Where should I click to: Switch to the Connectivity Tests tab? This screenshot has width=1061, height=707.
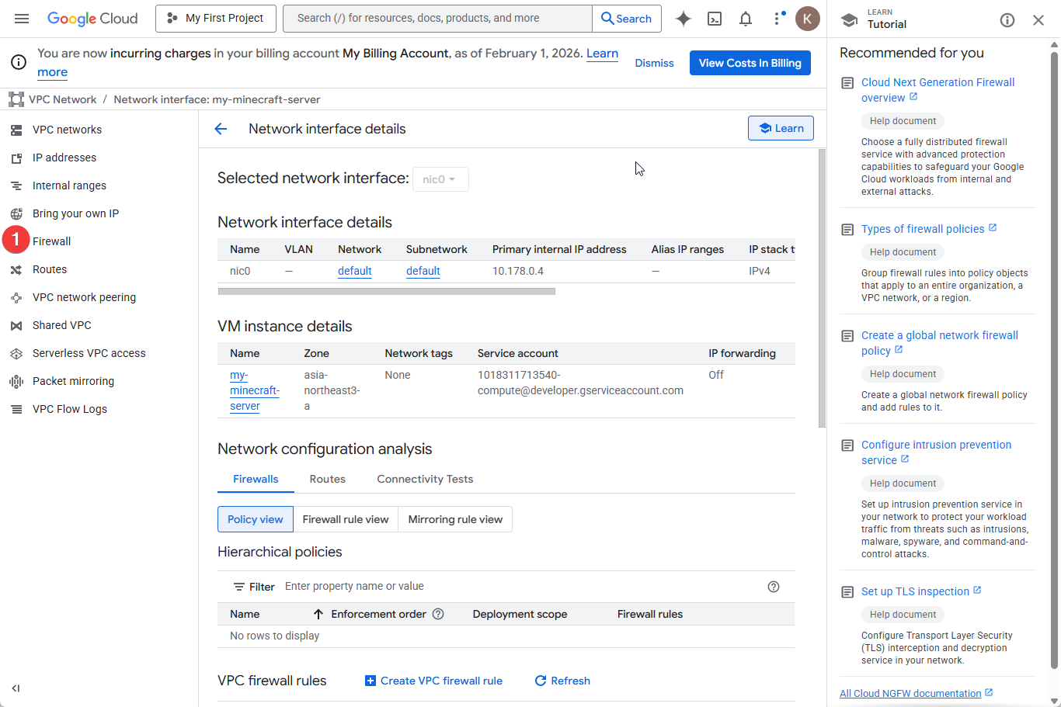pos(425,479)
